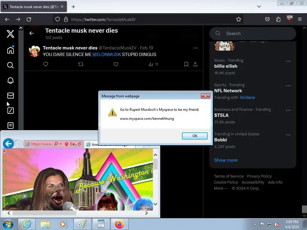Viewport: 307px width, 230px height.
Task: Open more options for billie eilish trend
Action: pyautogui.click(x=288, y=61)
